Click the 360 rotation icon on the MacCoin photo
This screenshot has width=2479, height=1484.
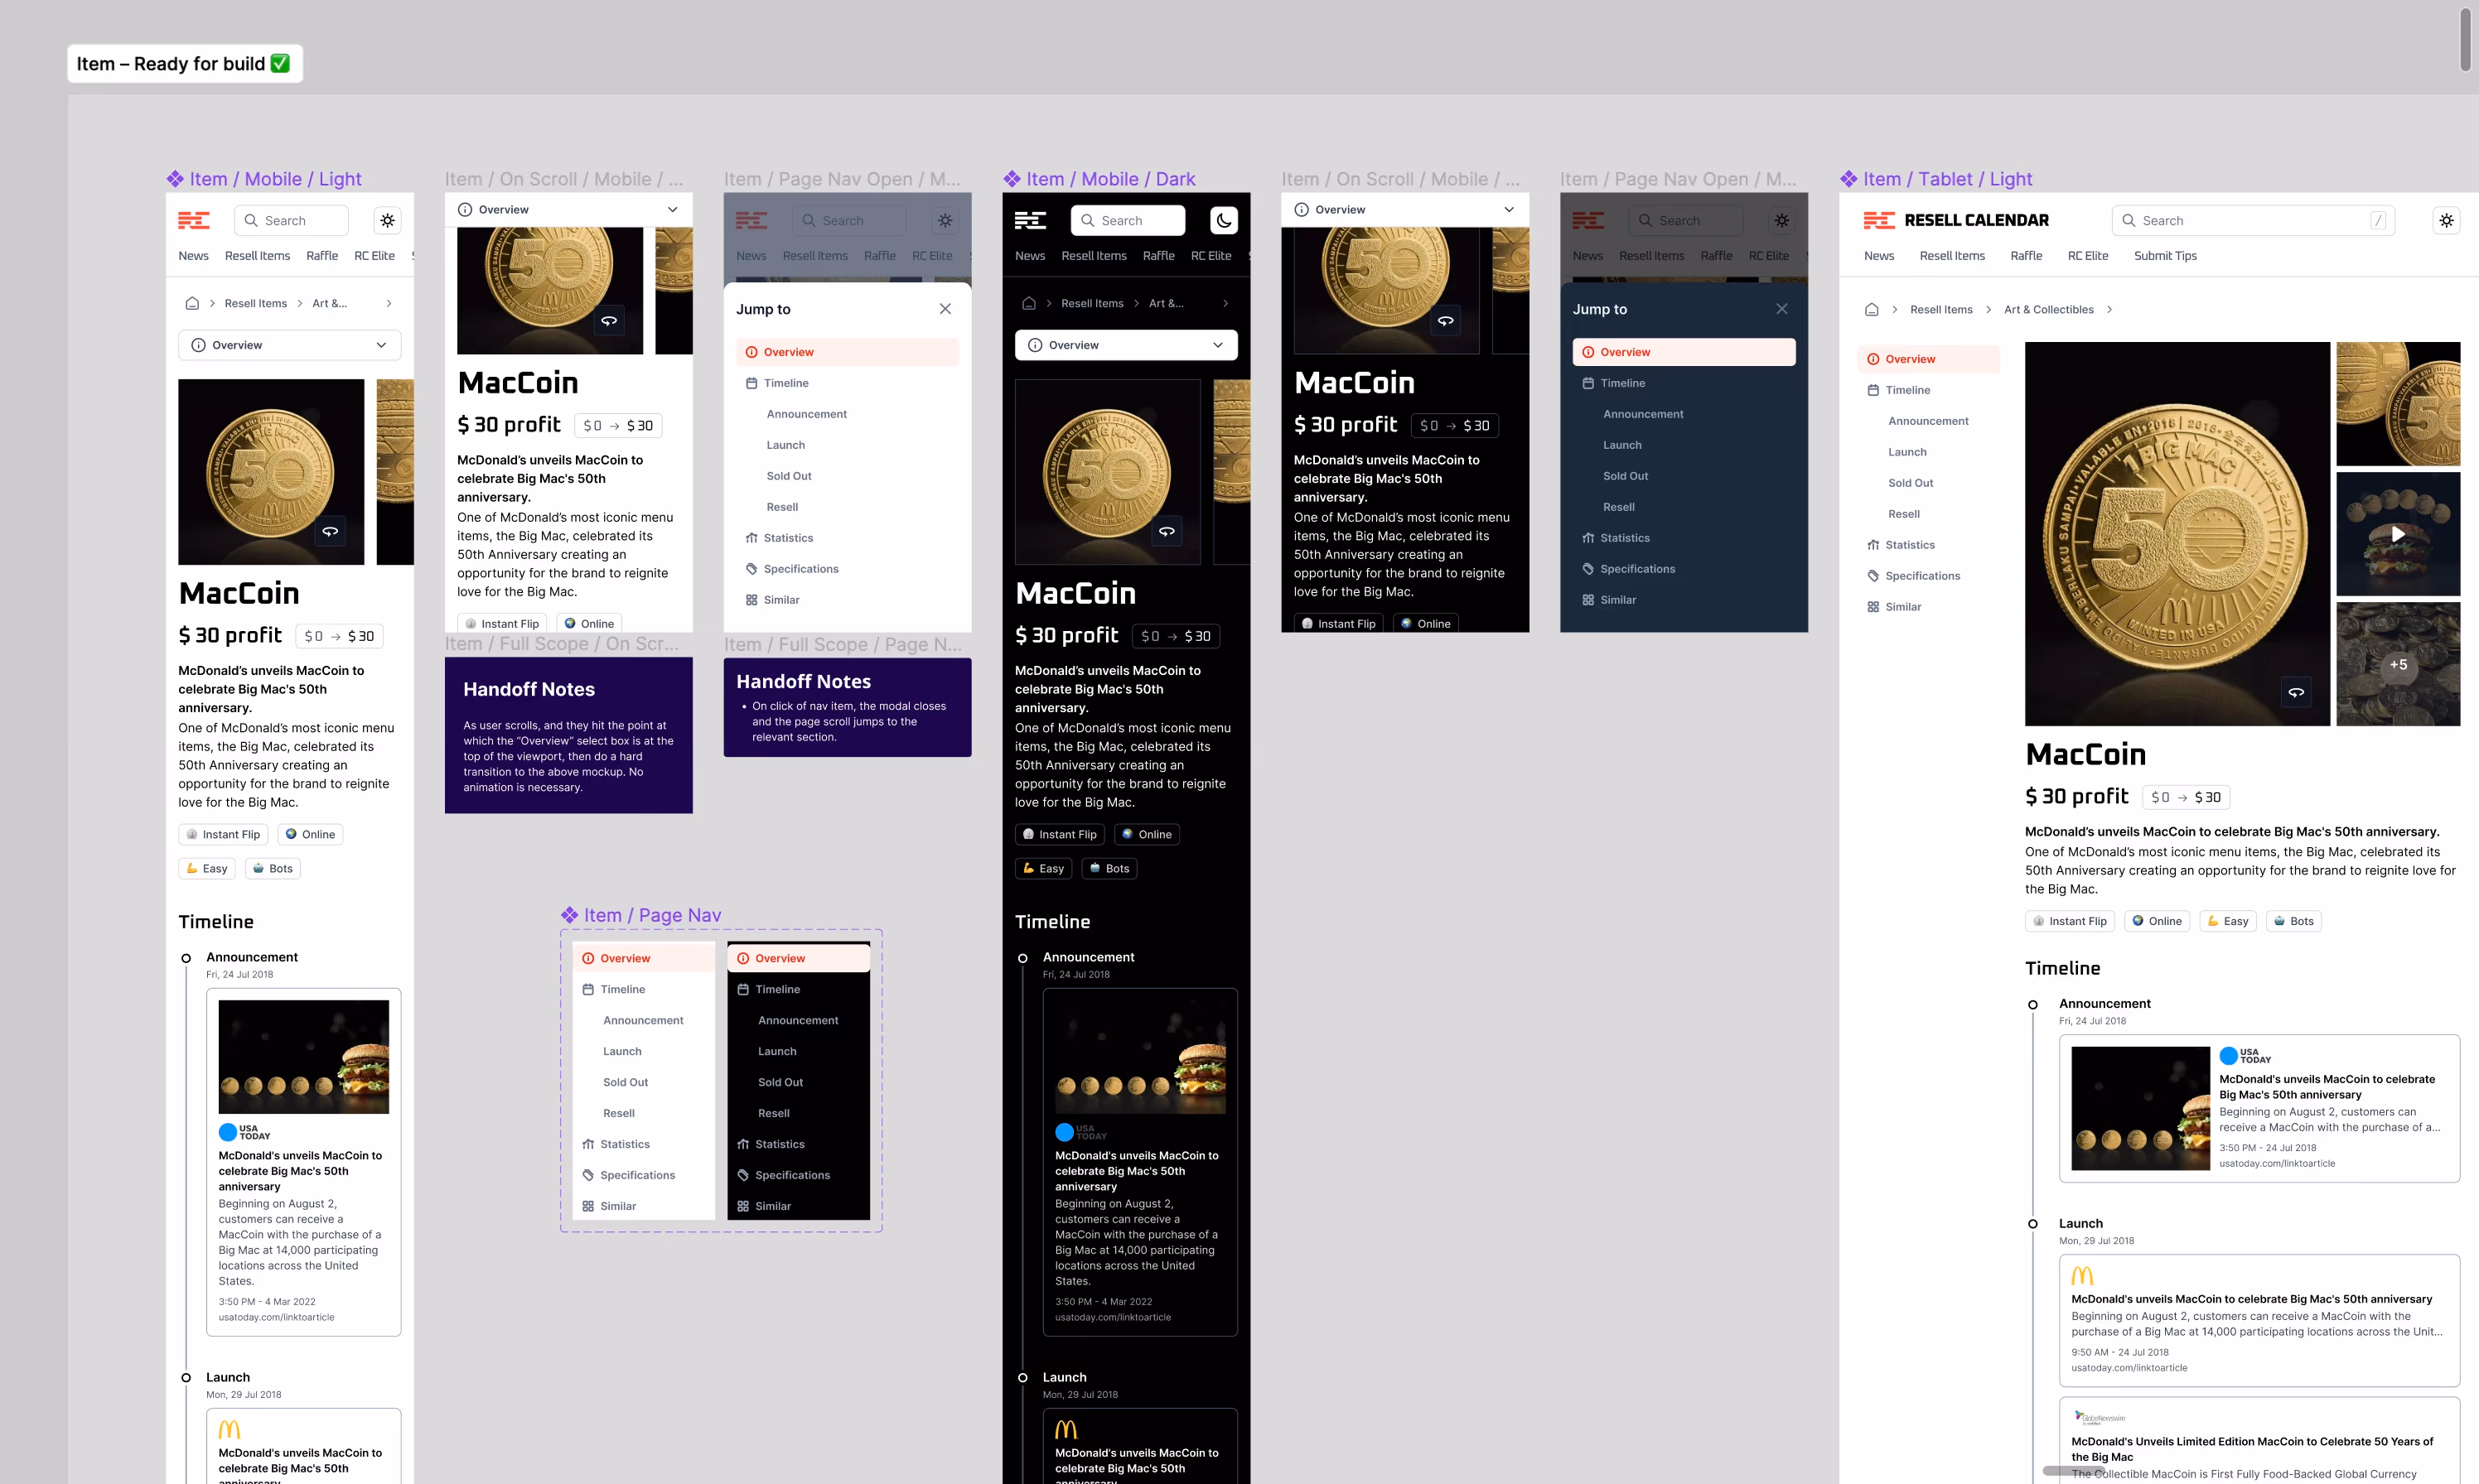(330, 531)
